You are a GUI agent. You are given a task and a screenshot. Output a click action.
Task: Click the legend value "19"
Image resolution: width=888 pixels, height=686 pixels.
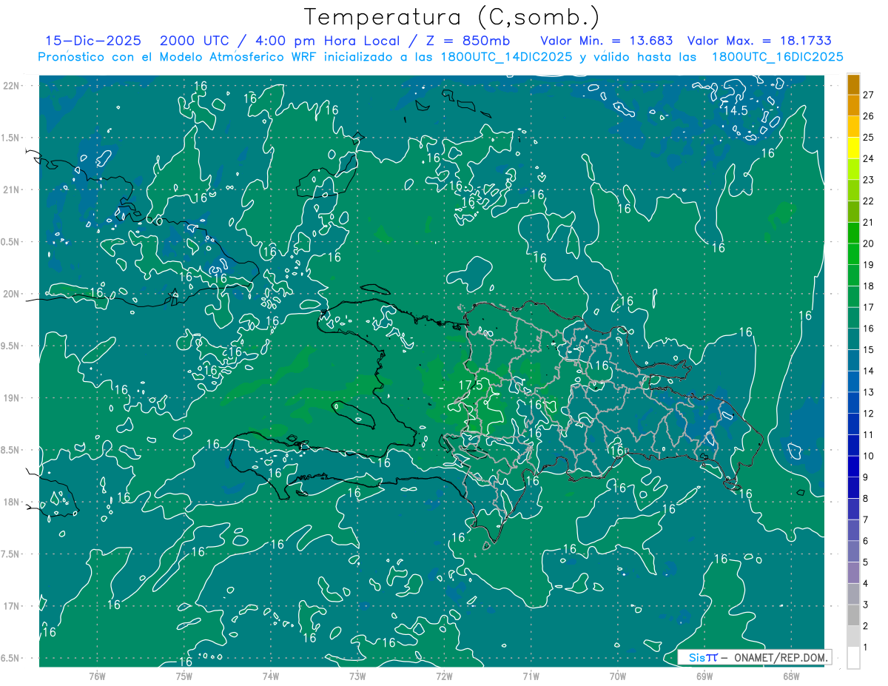869,265
